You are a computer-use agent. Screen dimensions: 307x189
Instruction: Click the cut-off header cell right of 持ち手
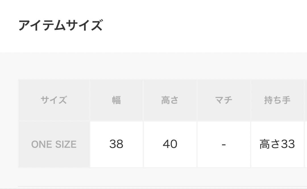pyautogui.click(x=306, y=100)
